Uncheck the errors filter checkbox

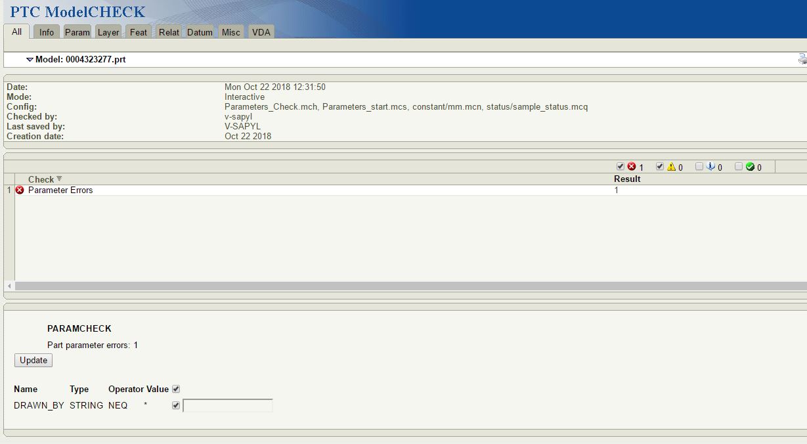[620, 166]
